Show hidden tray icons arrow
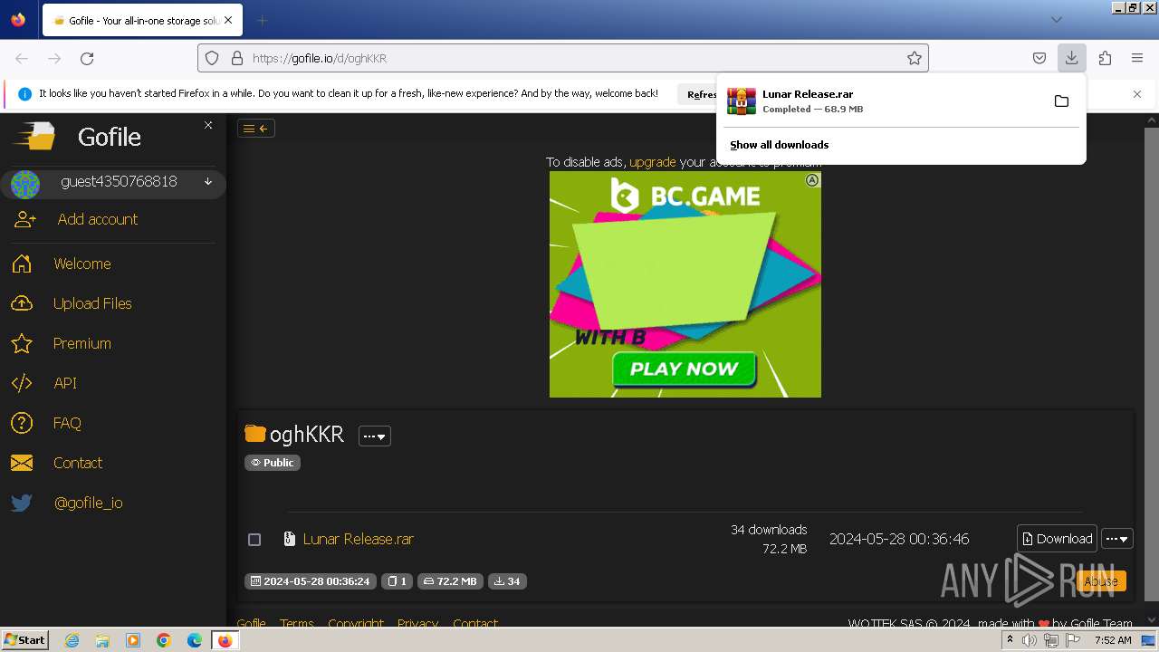1159x652 pixels. [x=1010, y=640]
